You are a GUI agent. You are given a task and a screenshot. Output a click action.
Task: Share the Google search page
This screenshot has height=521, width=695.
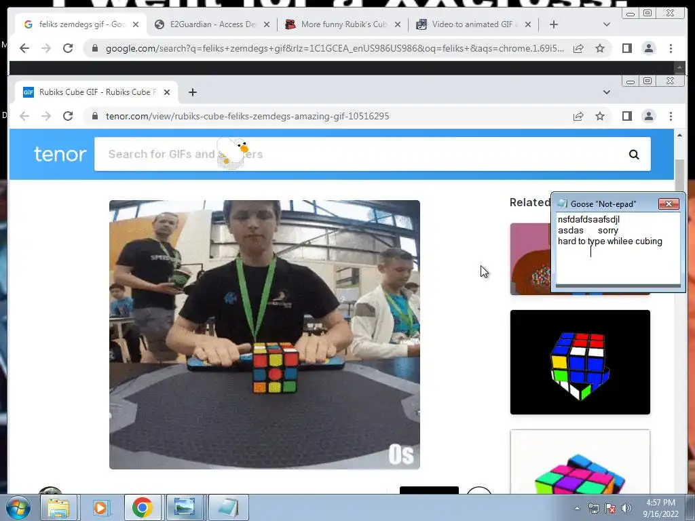(578, 48)
